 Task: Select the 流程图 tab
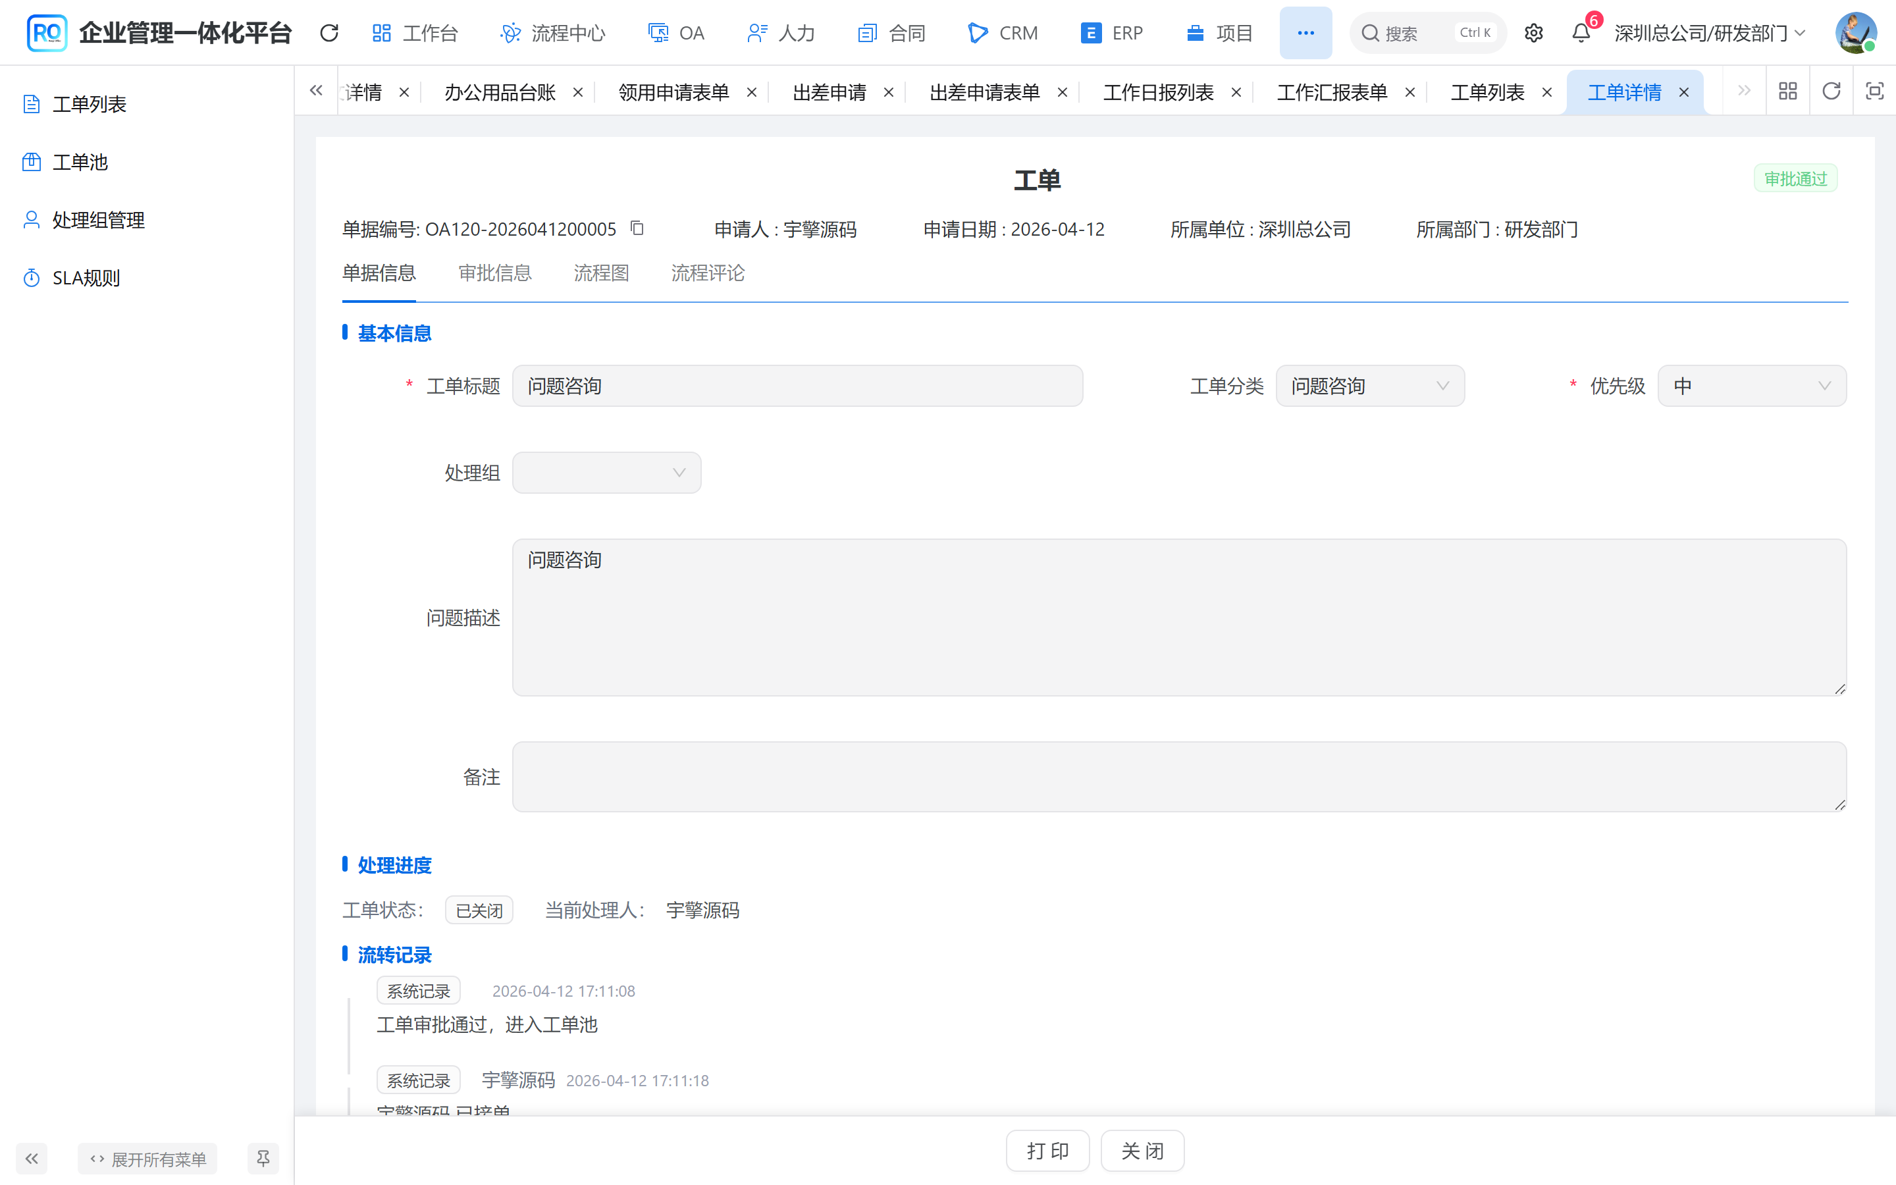[602, 273]
